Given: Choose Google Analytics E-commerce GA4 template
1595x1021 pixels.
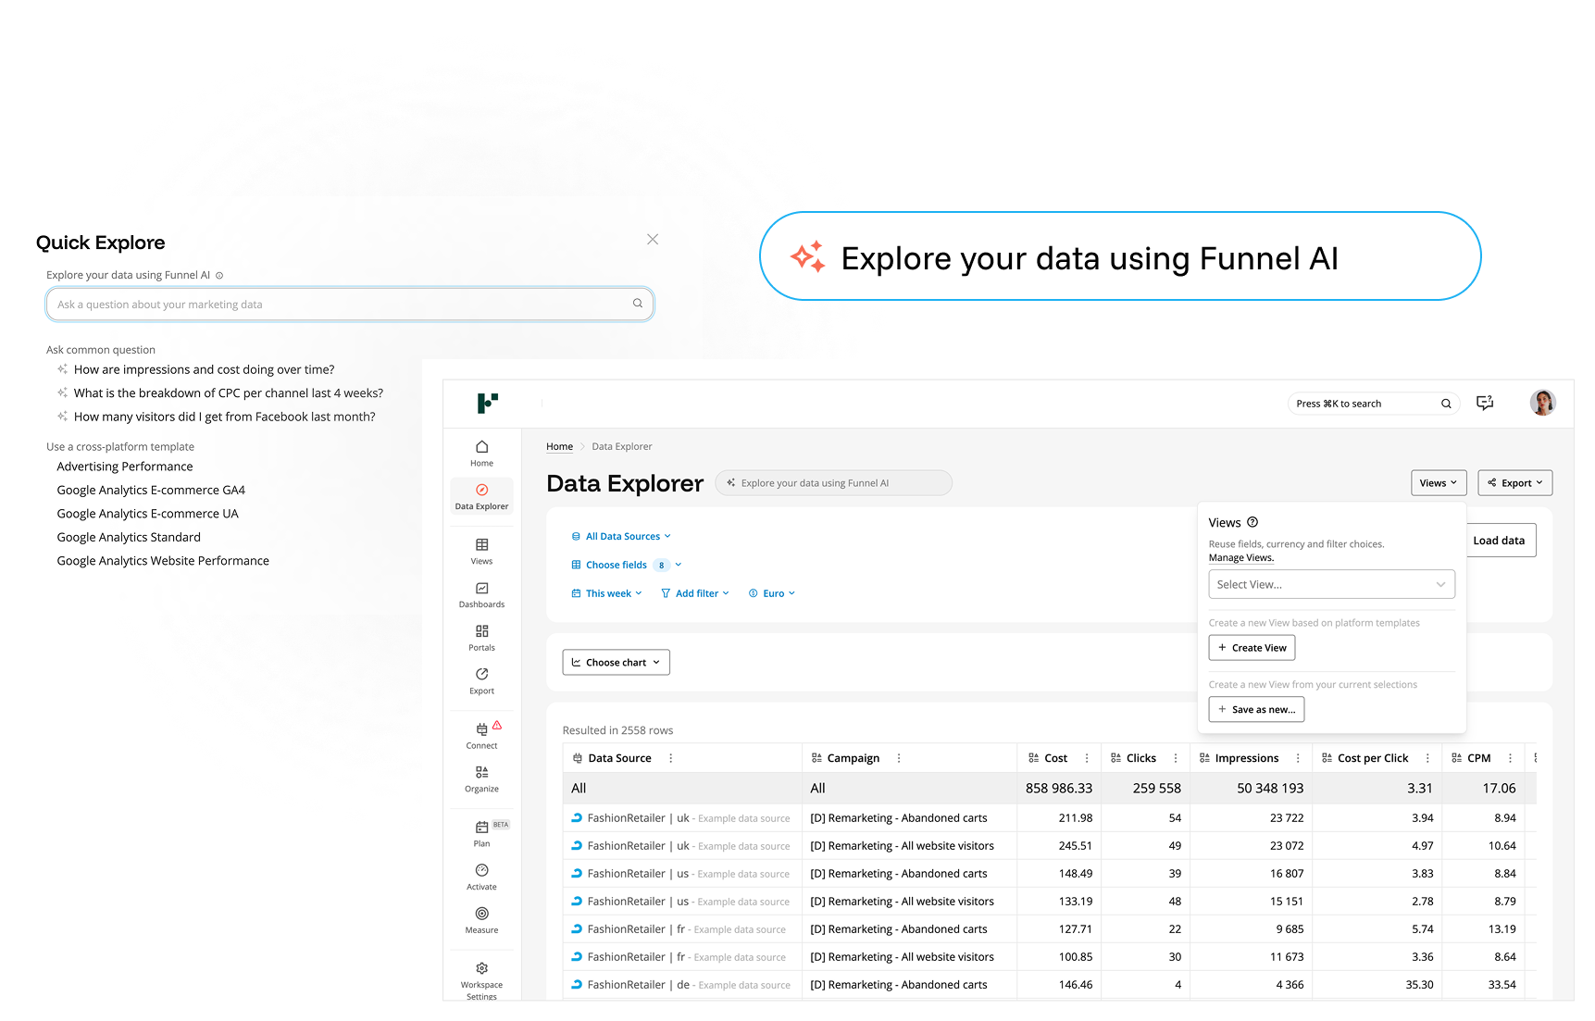Looking at the screenshot, I should point(151,490).
